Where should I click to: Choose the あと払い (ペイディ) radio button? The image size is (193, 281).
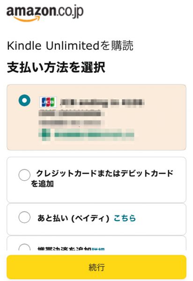point(24,217)
